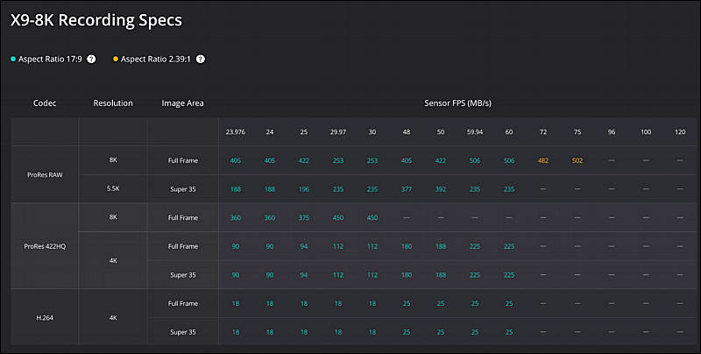Click '360' under 23.976 in 422HQ 8K row
This screenshot has width=701, height=354.
236,217
